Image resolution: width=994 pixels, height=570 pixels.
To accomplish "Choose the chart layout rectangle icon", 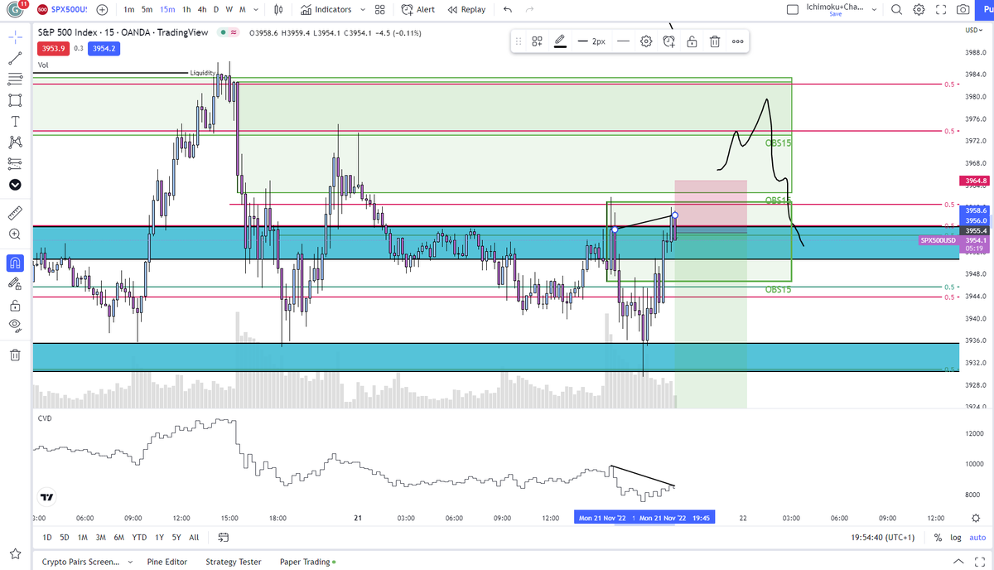I will pyautogui.click(x=793, y=10).
